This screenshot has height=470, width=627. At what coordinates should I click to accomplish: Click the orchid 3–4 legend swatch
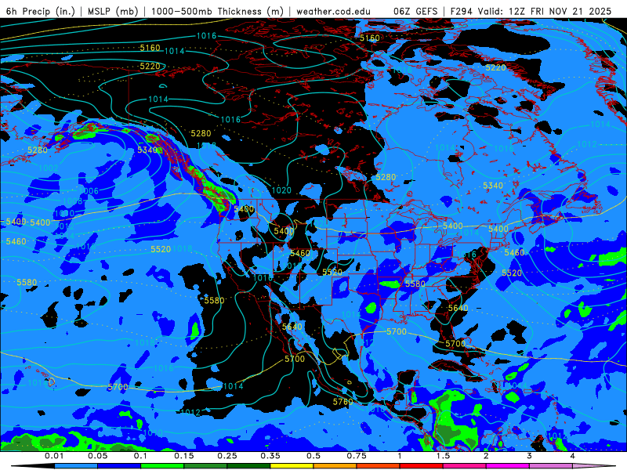[551, 466]
